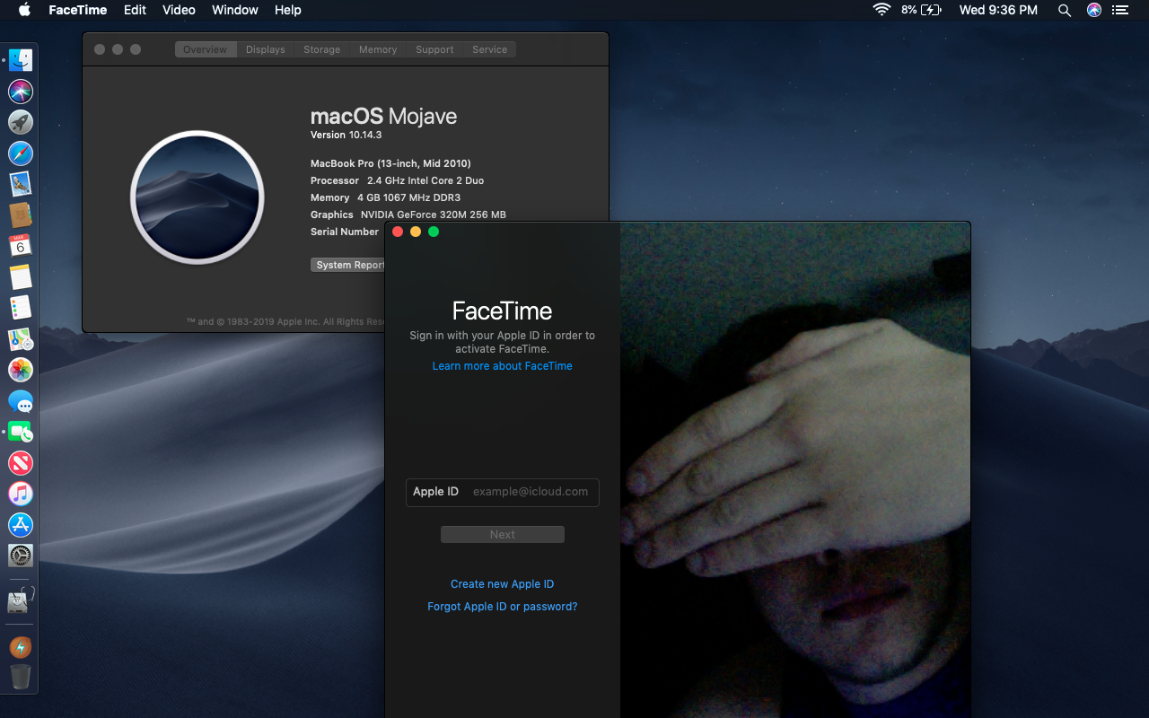Image resolution: width=1149 pixels, height=718 pixels.
Task: Open Launchpad rocket icon in dock
Action: pyautogui.click(x=21, y=122)
